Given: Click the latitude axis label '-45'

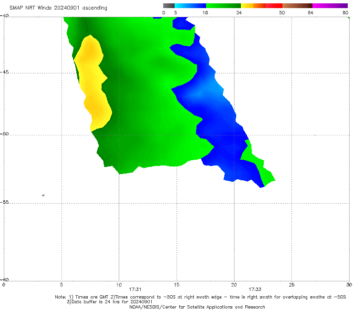Looking at the screenshot, I should click(4, 72).
